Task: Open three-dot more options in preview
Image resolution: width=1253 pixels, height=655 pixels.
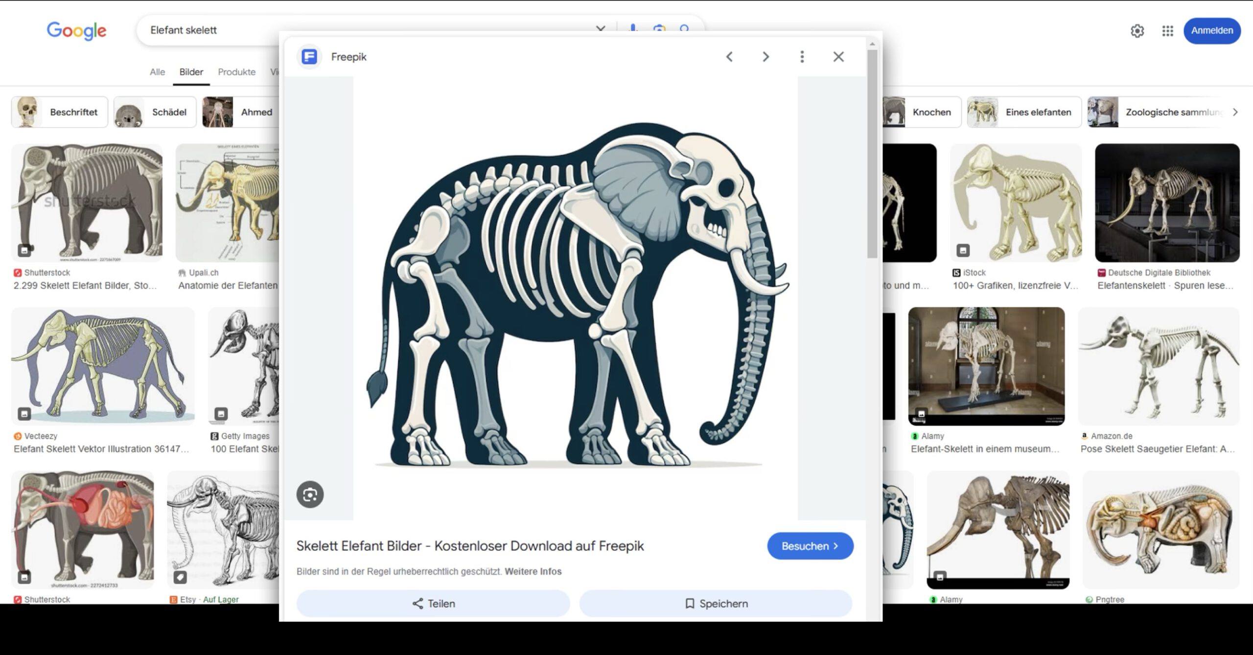Action: click(x=802, y=57)
